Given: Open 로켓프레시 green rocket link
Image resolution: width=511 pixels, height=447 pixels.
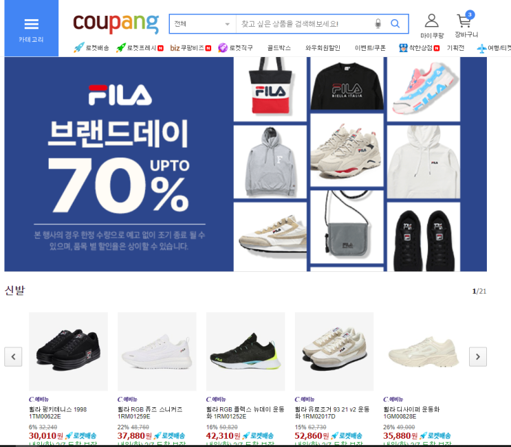Looking at the screenshot, I should coord(140,48).
